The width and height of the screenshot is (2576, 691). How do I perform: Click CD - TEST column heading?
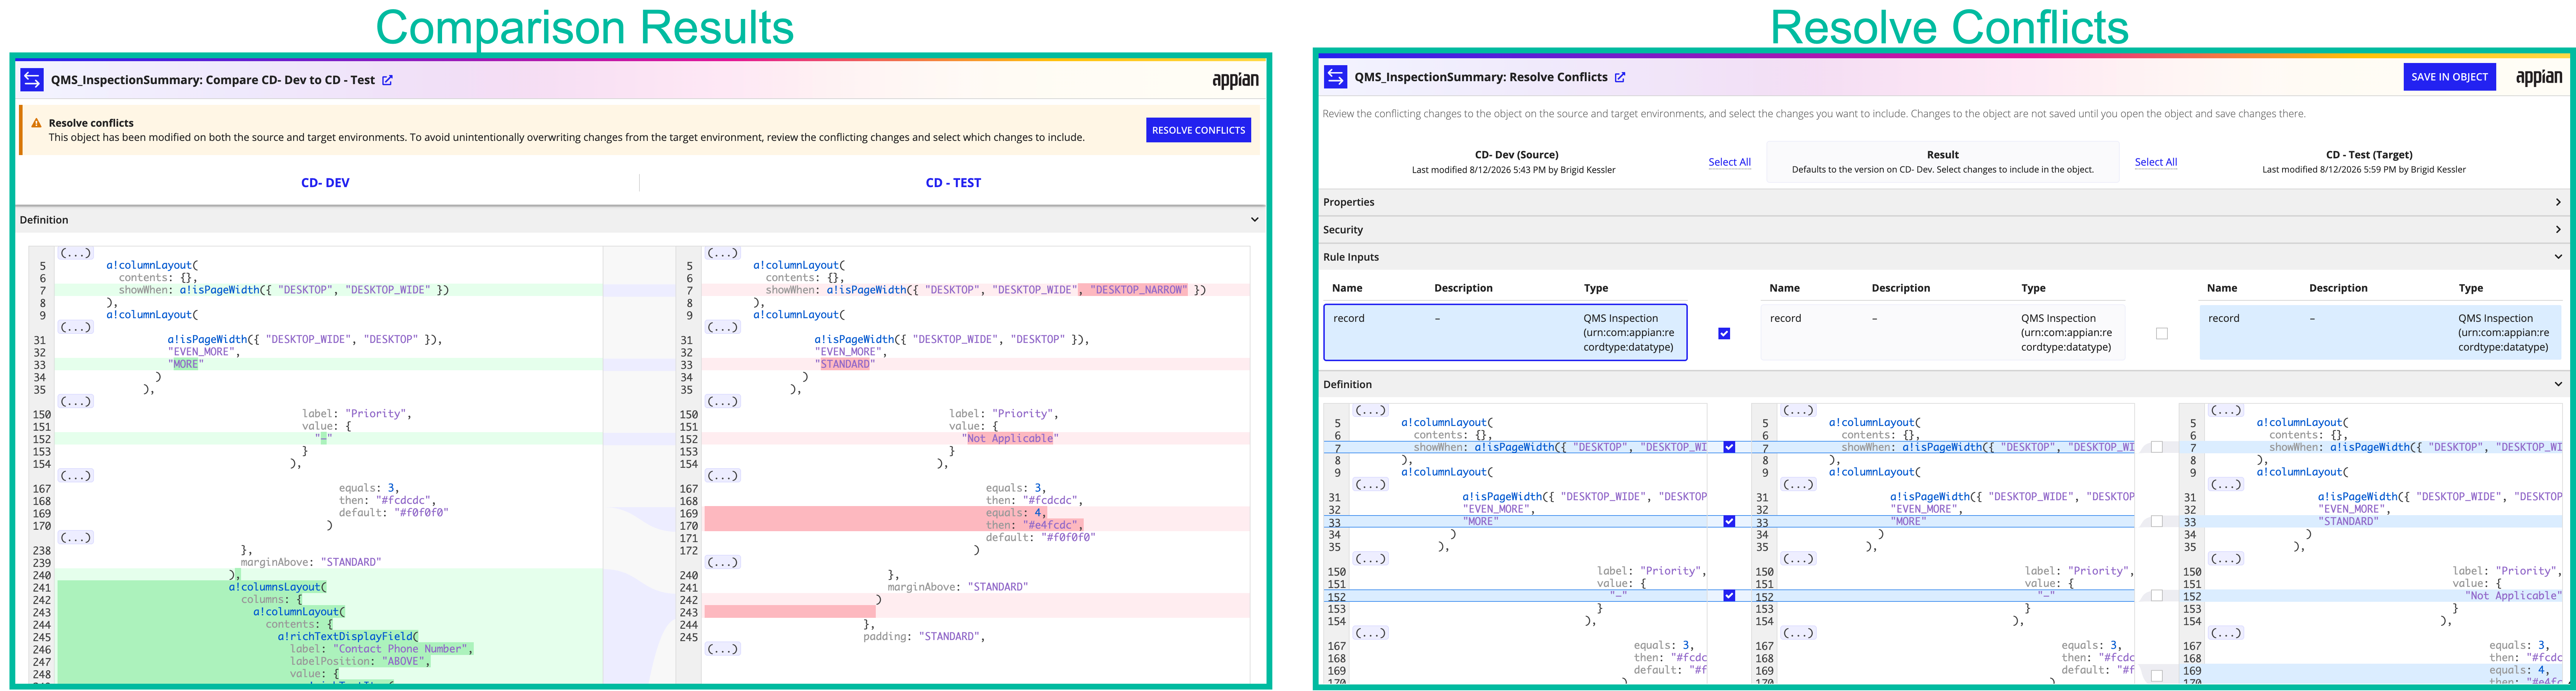point(953,183)
